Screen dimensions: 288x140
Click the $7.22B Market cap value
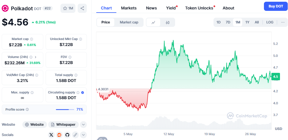click(15, 45)
